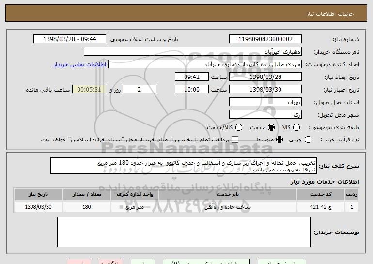Choose the متوسط purchase process option
Screen dimensions: 373x264
(280, 140)
